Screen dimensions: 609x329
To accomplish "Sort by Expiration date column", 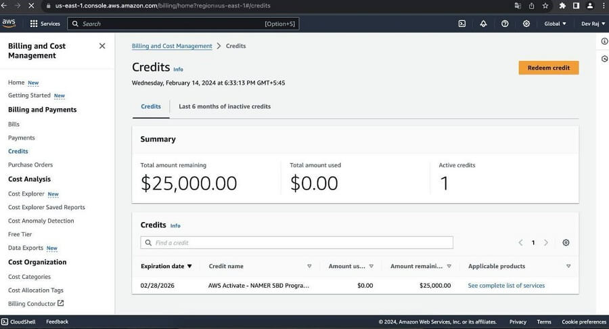I will tap(166, 266).
